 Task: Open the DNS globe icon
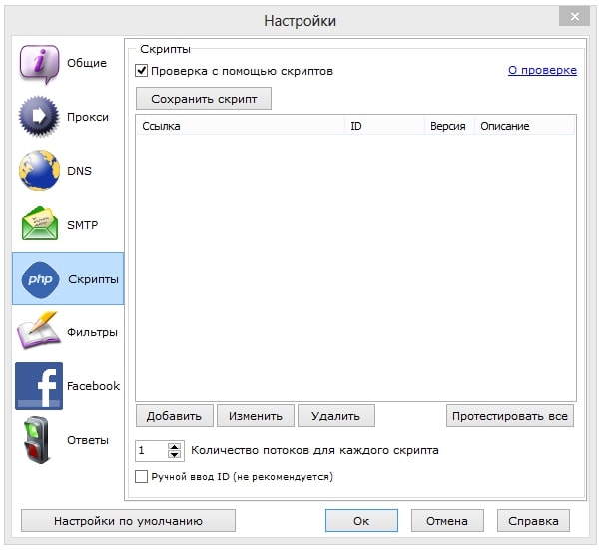point(39,171)
